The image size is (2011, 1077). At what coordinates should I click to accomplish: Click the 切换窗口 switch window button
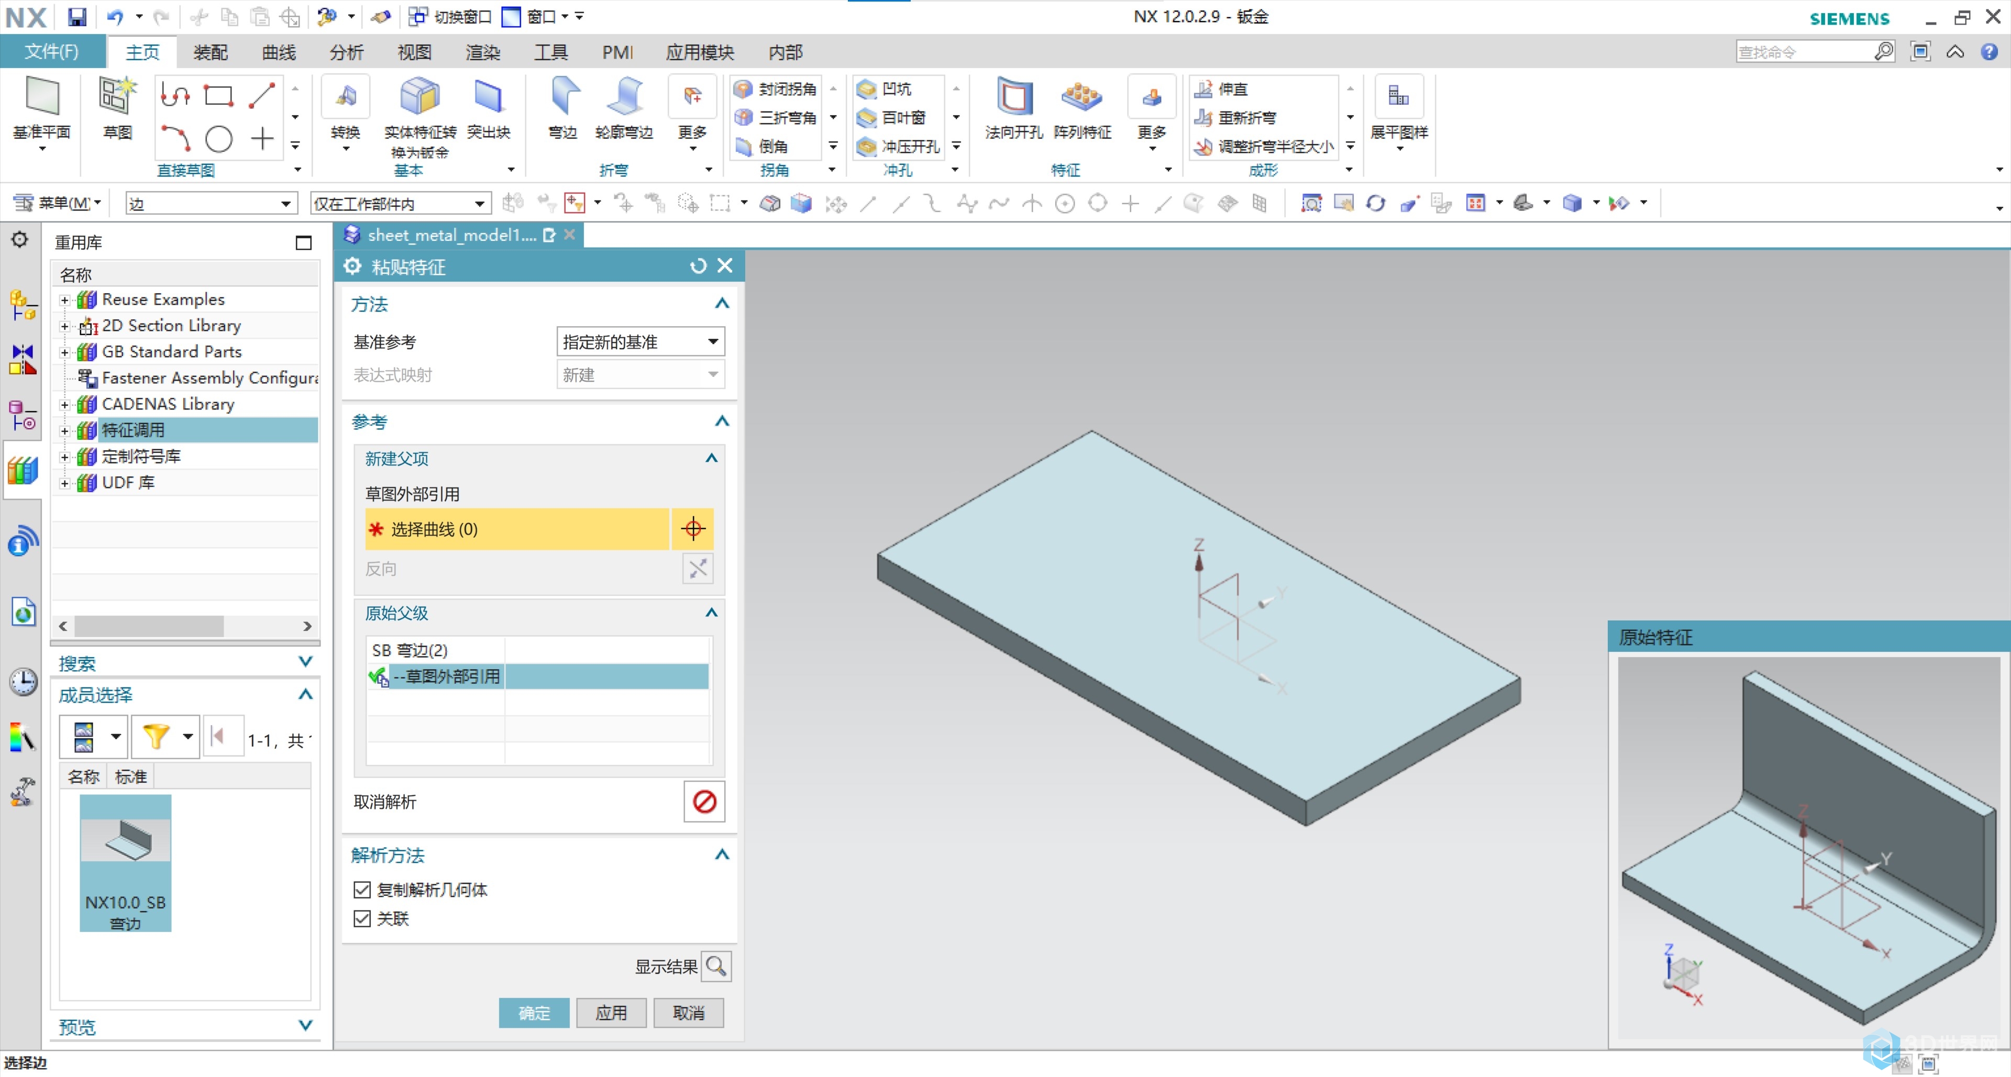450,16
